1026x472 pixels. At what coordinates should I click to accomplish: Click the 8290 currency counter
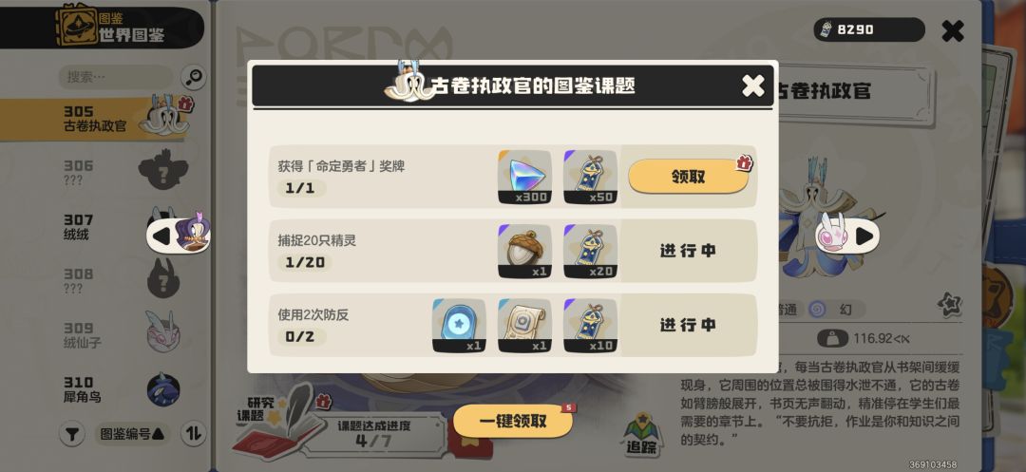click(869, 29)
